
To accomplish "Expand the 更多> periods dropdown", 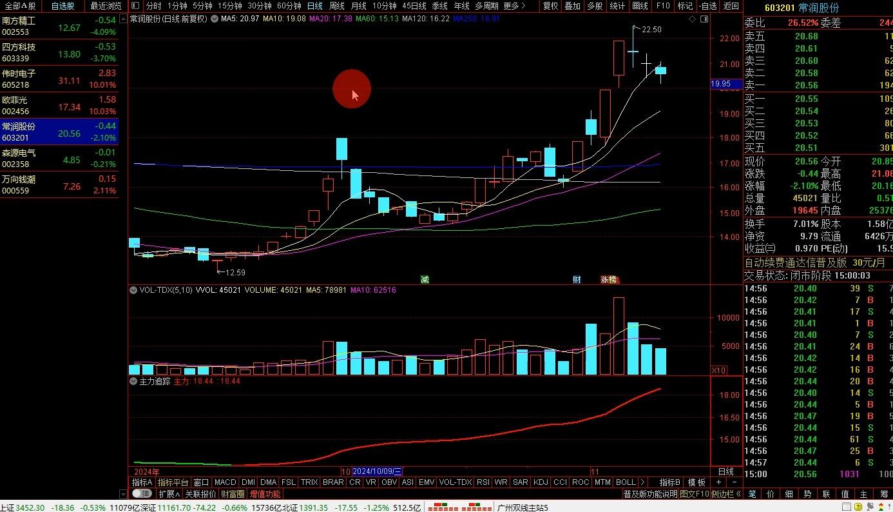I will 514,6.
